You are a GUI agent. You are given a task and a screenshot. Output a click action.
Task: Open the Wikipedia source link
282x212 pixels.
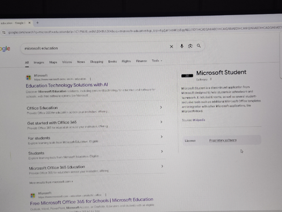pyautogui.click(x=199, y=120)
